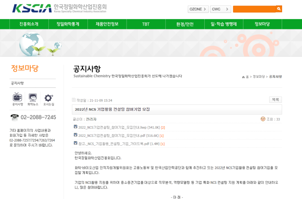This screenshot has height=199, width=302.
Task: Click the orange search magnifier button
Action: 279,9
